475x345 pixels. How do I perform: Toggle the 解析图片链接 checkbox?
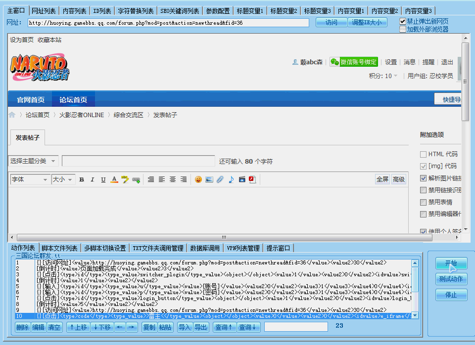[x=423, y=178]
